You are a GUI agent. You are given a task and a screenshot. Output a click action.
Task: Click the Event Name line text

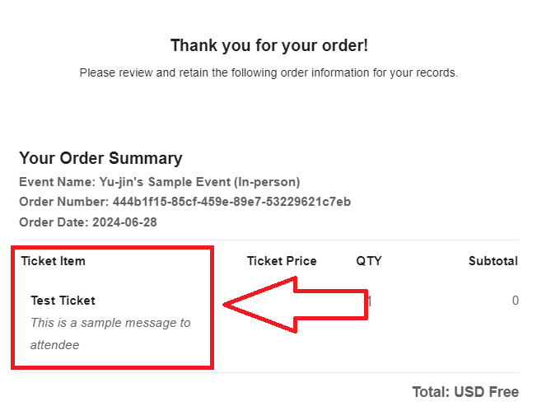pyautogui.click(x=160, y=182)
